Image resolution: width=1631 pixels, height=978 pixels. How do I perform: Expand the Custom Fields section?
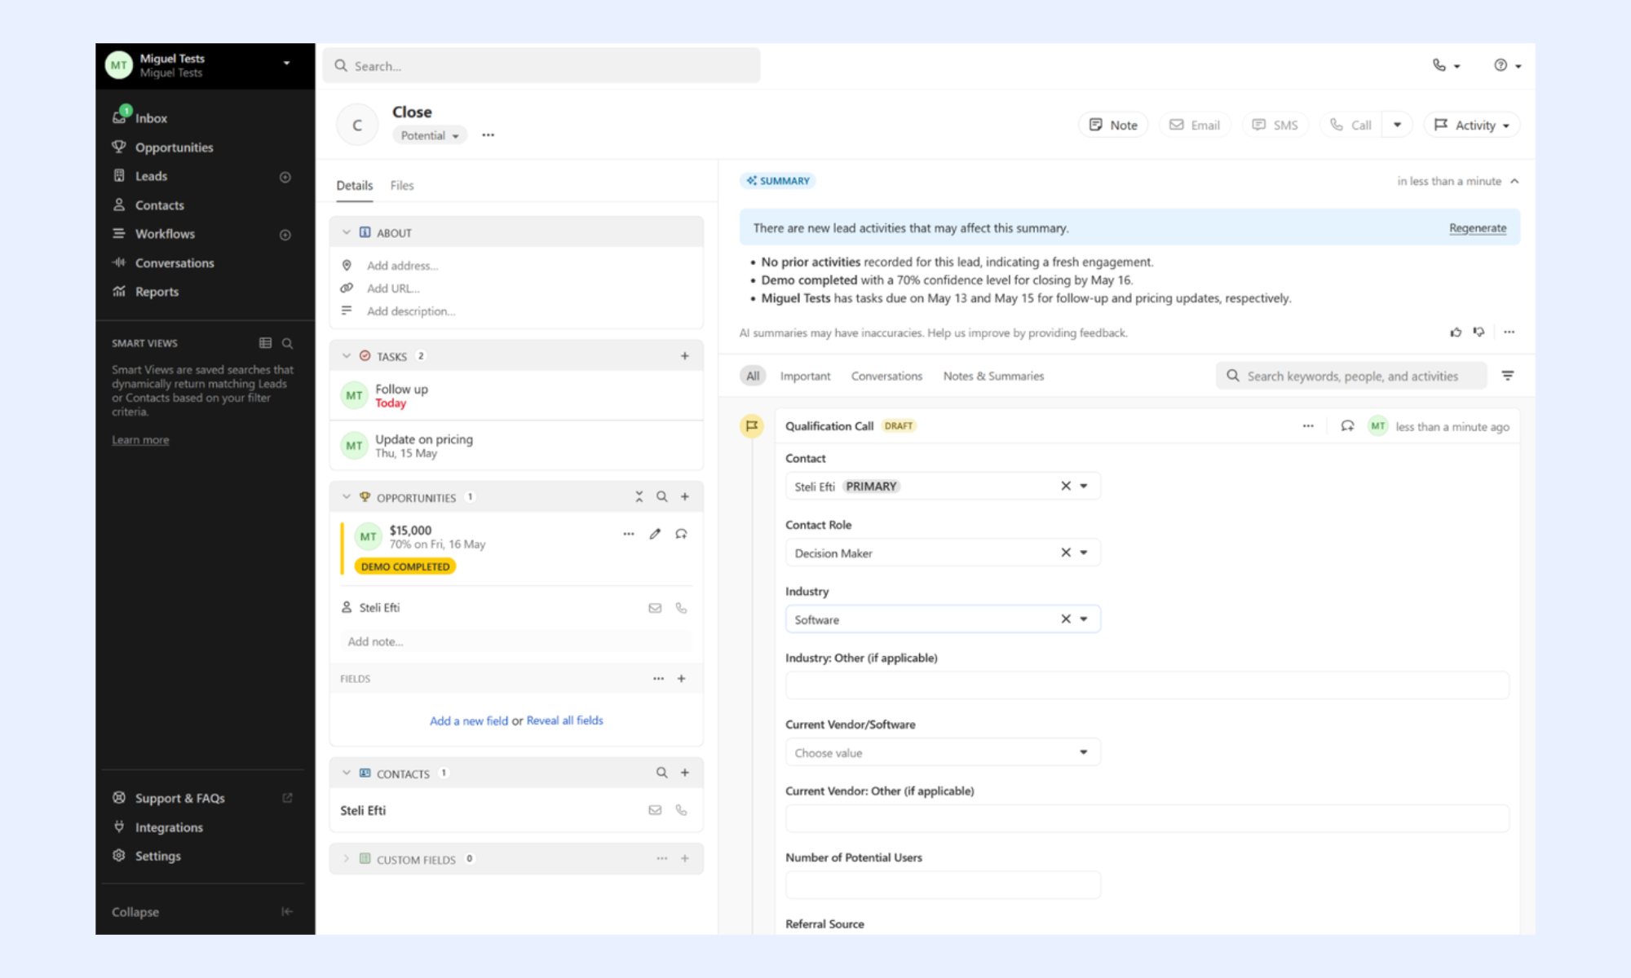[x=346, y=859]
